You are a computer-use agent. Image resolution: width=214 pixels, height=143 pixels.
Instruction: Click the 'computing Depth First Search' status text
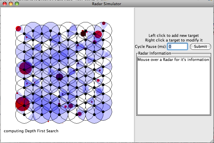point(31,131)
